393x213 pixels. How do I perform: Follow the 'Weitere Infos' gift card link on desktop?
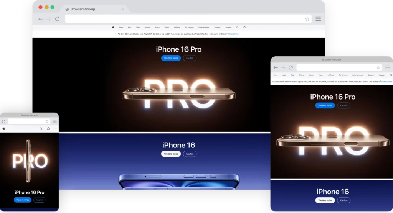(x=233, y=34)
